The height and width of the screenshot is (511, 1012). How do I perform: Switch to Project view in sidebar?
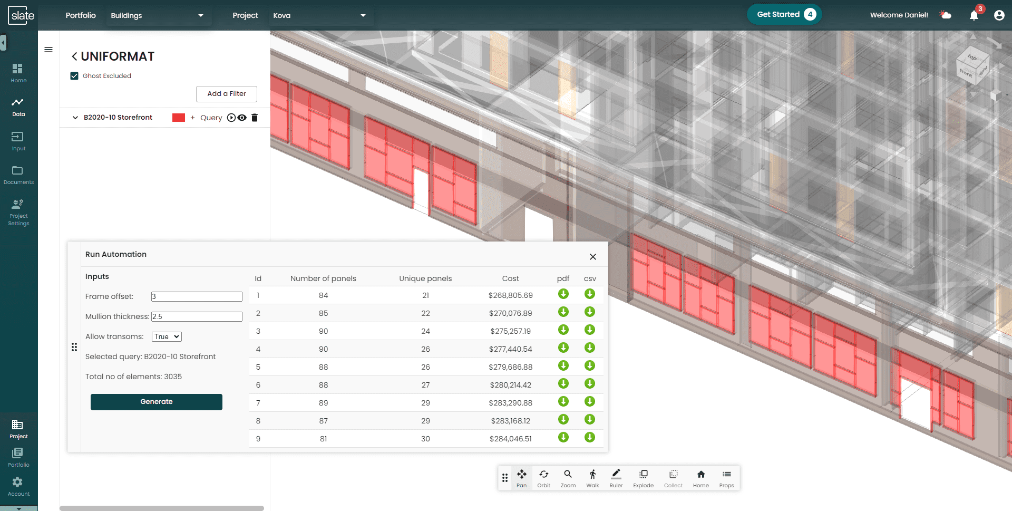pyautogui.click(x=18, y=429)
